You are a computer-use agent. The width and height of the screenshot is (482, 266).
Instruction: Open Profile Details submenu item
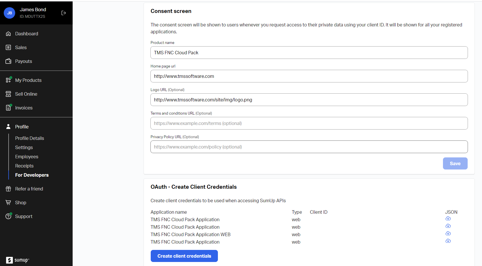click(x=30, y=138)
